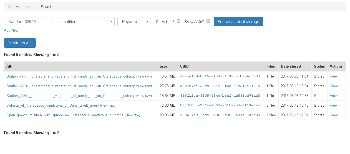This screenshot has width=350, height=154.
Task: Toggle the Show AICs? checkbox
Action: [208, 21]
